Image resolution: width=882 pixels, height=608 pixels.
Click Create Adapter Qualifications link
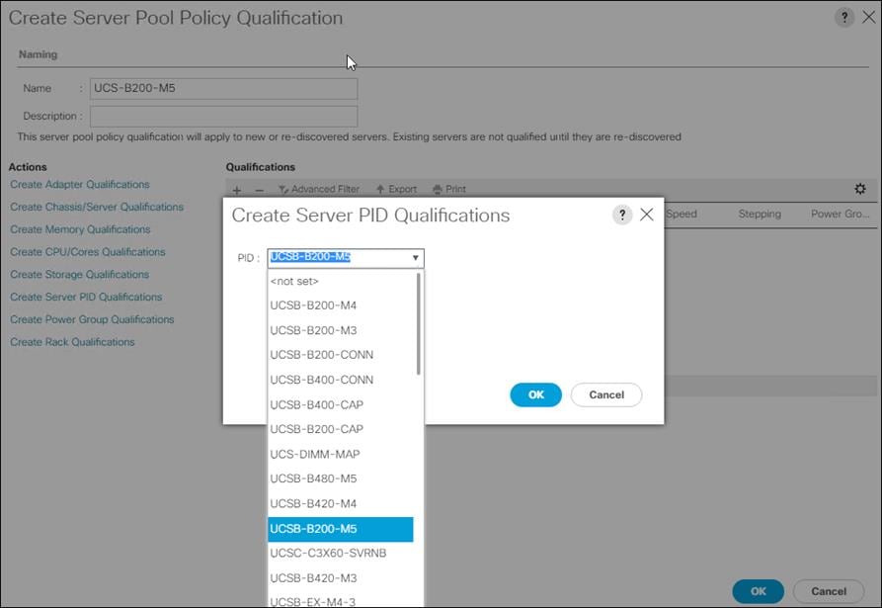pos(79,184)
